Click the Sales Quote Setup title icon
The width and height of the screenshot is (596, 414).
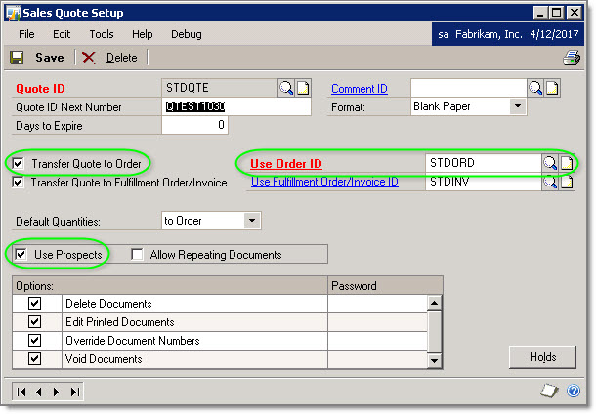14,14
